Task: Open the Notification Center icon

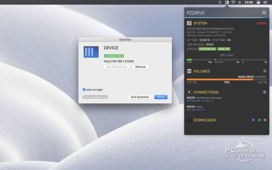Action: tap(265, 2)
